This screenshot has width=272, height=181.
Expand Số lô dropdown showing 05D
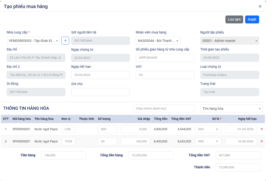click(208, 141)
